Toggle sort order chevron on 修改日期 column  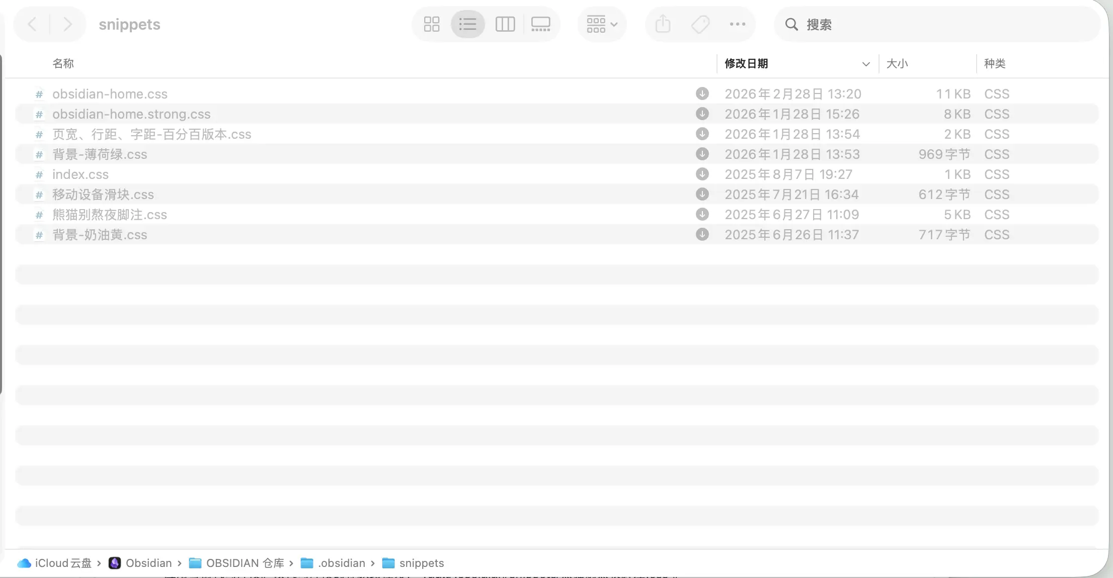865,64
